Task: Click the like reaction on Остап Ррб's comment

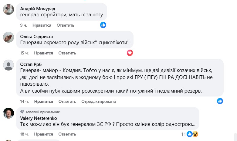Action: pos(220,101)
